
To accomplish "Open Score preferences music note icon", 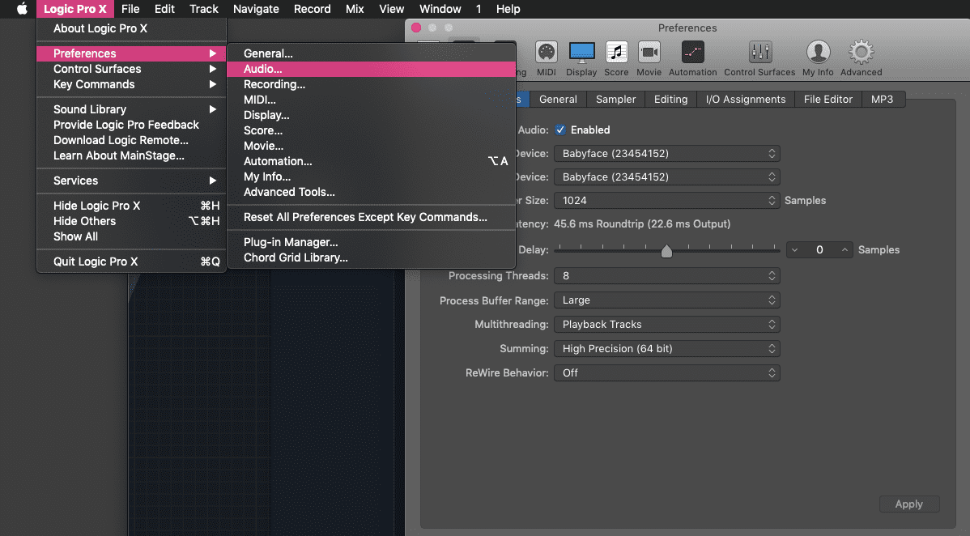I will (x=616, y=59).
